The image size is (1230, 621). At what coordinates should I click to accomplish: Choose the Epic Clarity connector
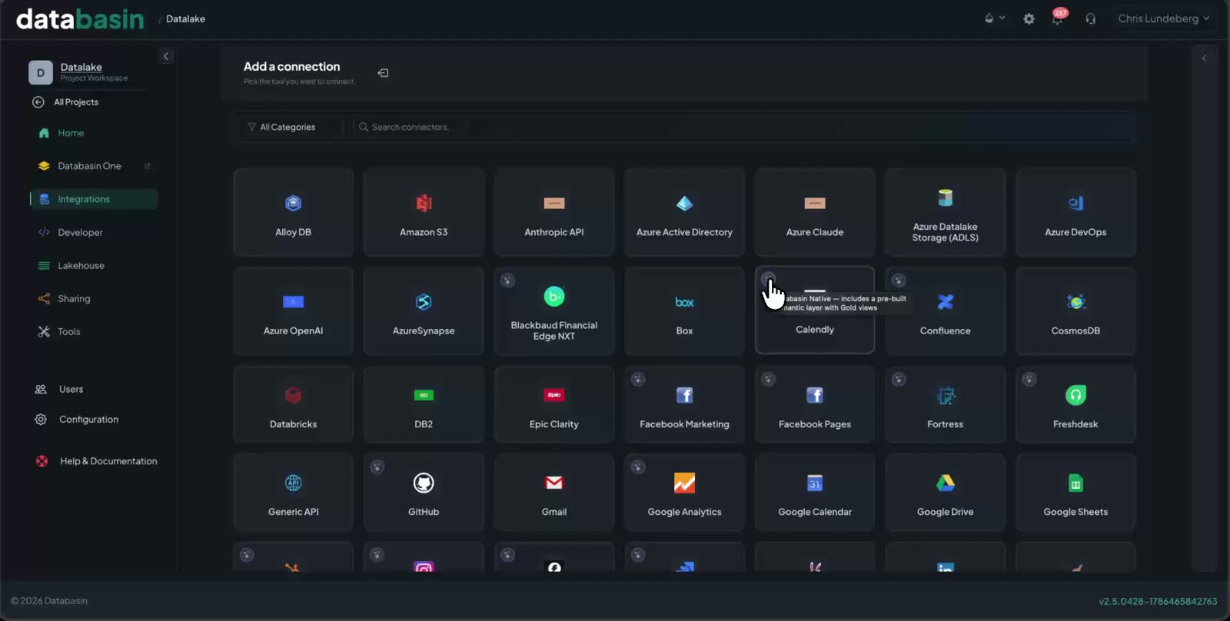tap(554, 404)
